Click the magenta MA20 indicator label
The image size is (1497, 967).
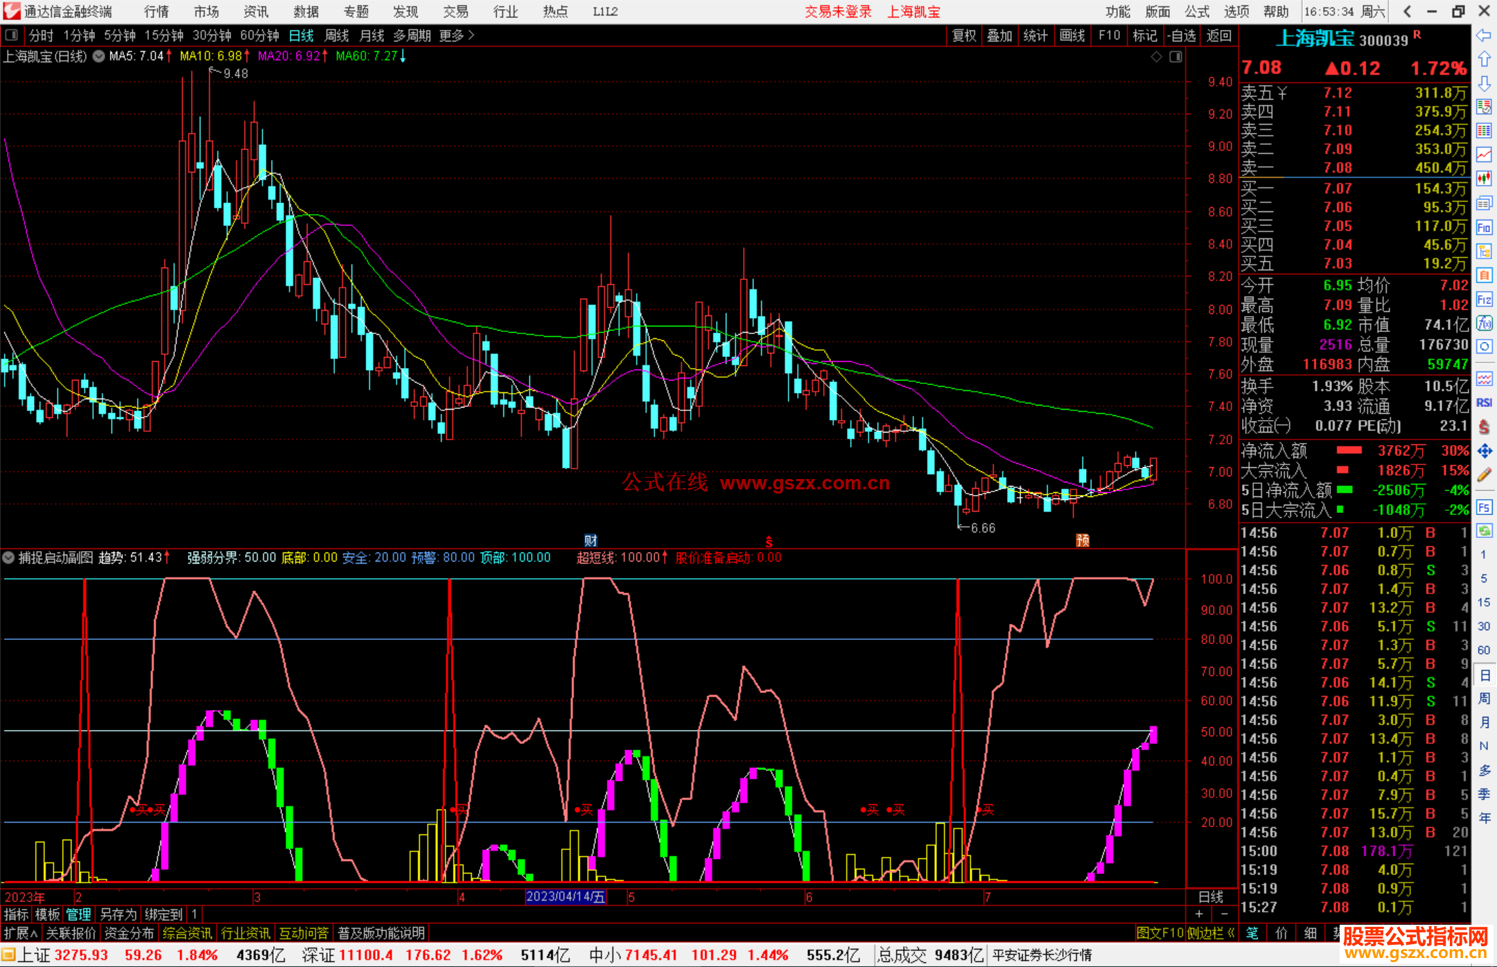tap(288, 56)
